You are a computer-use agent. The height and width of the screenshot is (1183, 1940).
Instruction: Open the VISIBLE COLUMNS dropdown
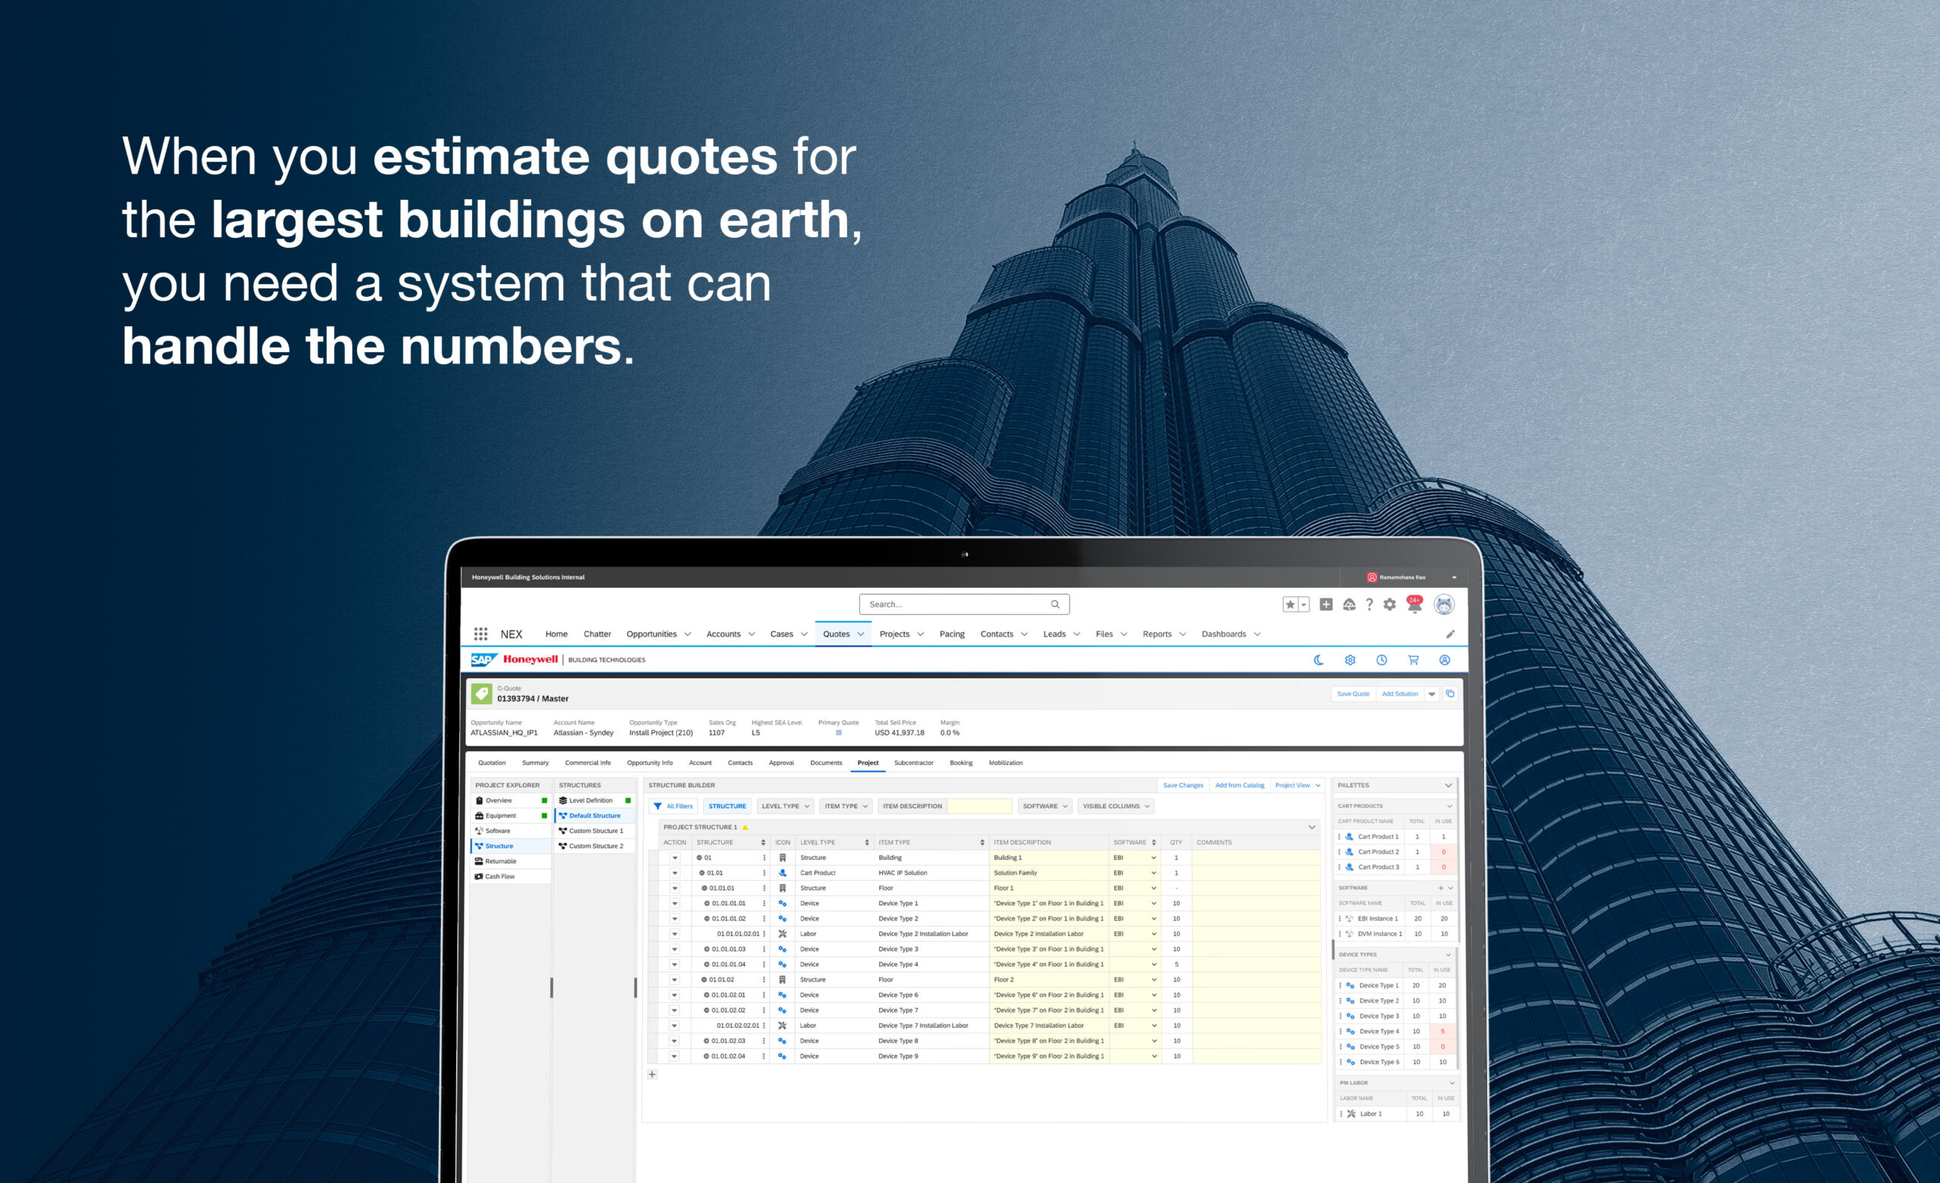(1115, 806)
